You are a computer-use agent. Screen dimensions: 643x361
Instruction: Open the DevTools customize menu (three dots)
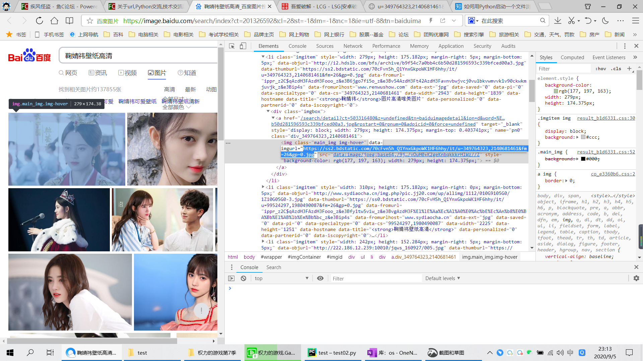click(625, 46)
